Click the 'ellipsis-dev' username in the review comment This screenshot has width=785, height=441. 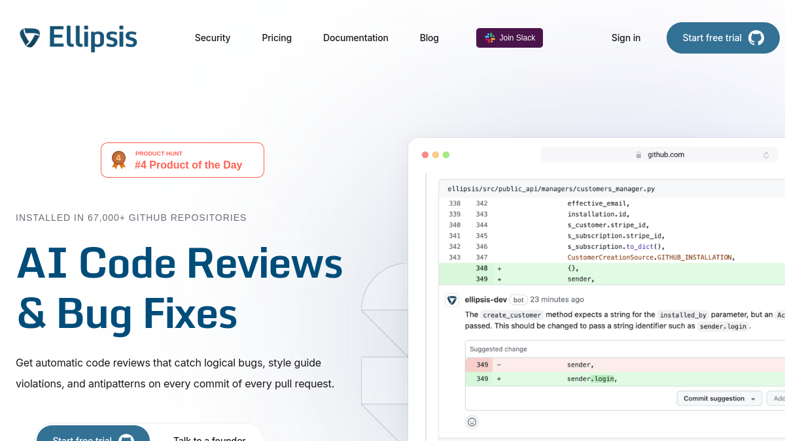click(486, 300)
